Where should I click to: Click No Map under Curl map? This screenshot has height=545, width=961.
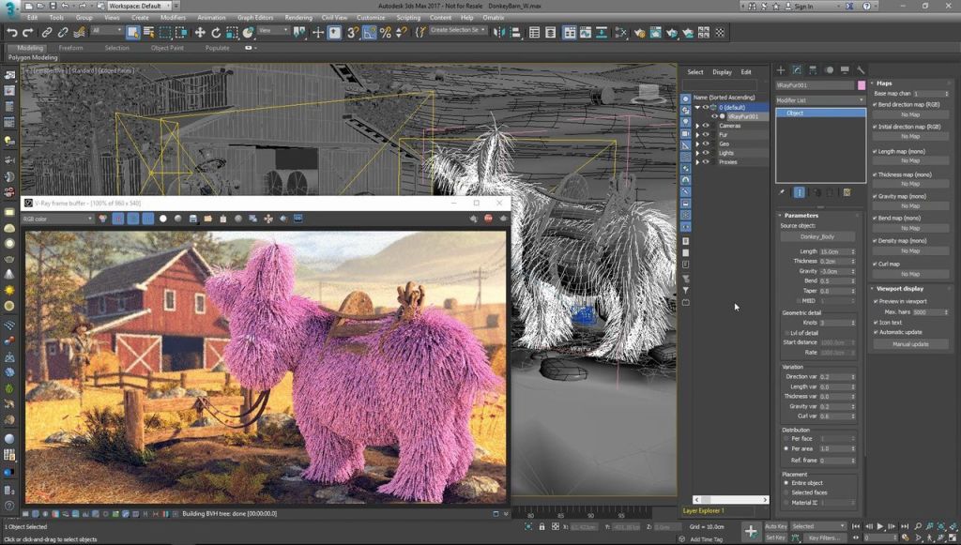pyautogui.click(x=910, y=274)
